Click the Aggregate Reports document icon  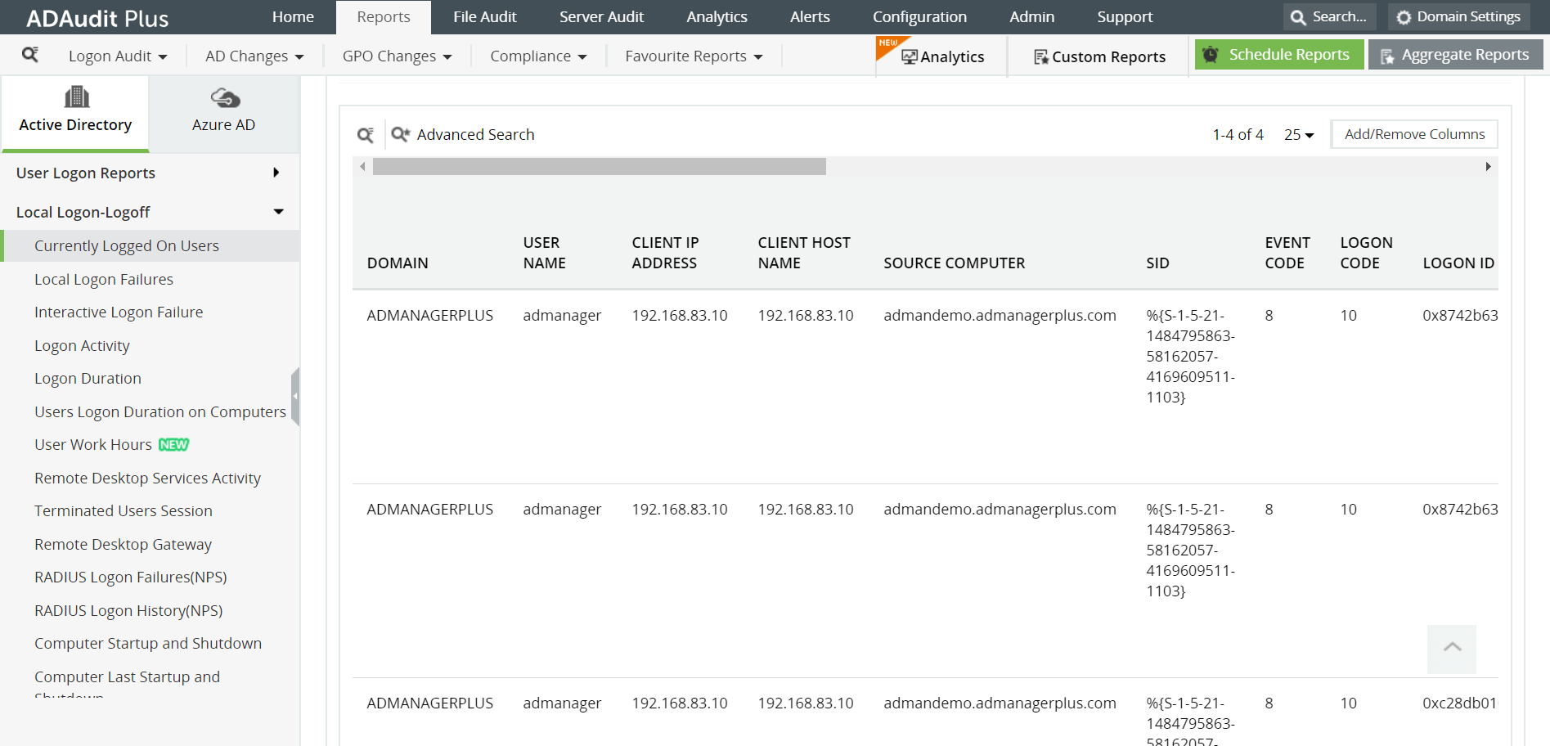(x=1387, y=56)
